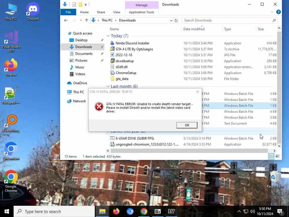
Task: Refresh the Downloads folder
Action: [176, 20]
